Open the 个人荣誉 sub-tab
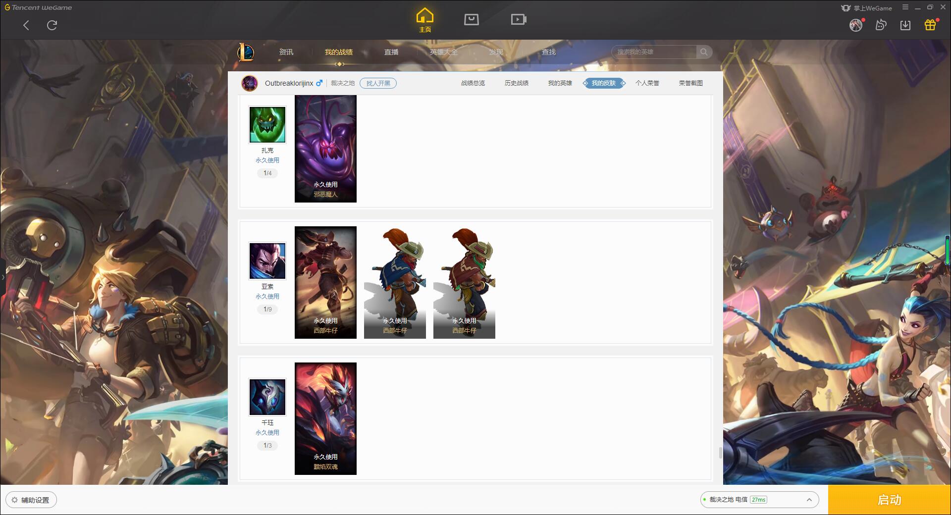951x515 pixels. click(x=647, y=83)
